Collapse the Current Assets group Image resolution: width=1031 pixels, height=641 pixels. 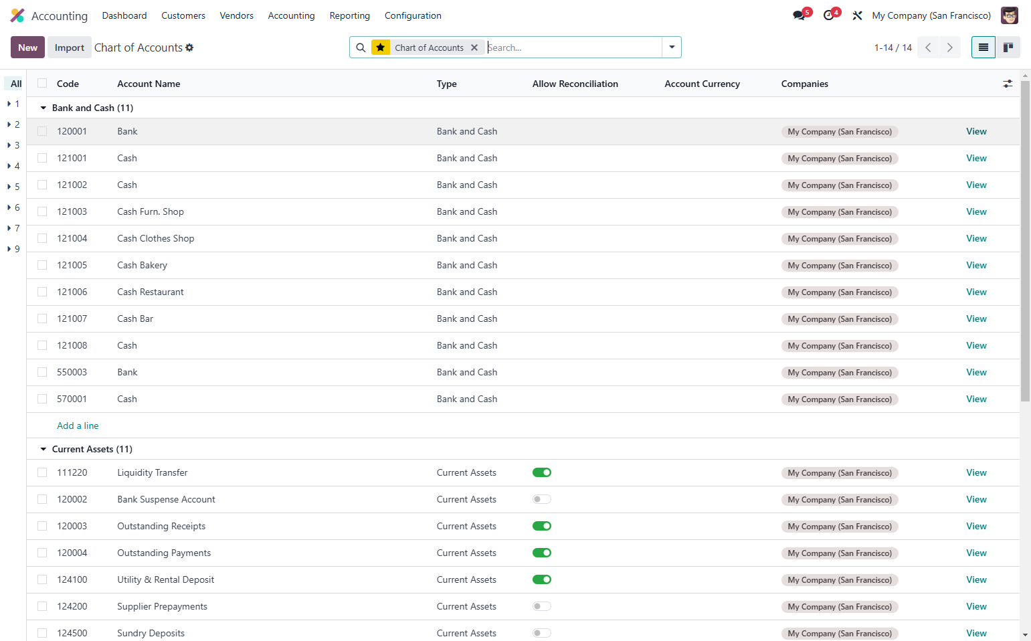click(43, 449)
